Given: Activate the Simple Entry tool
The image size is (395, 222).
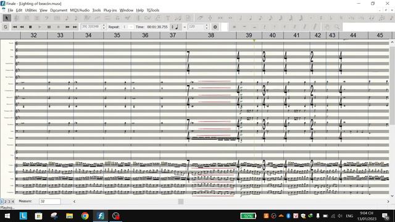Looking at the screenshot, I should point(67,18).
